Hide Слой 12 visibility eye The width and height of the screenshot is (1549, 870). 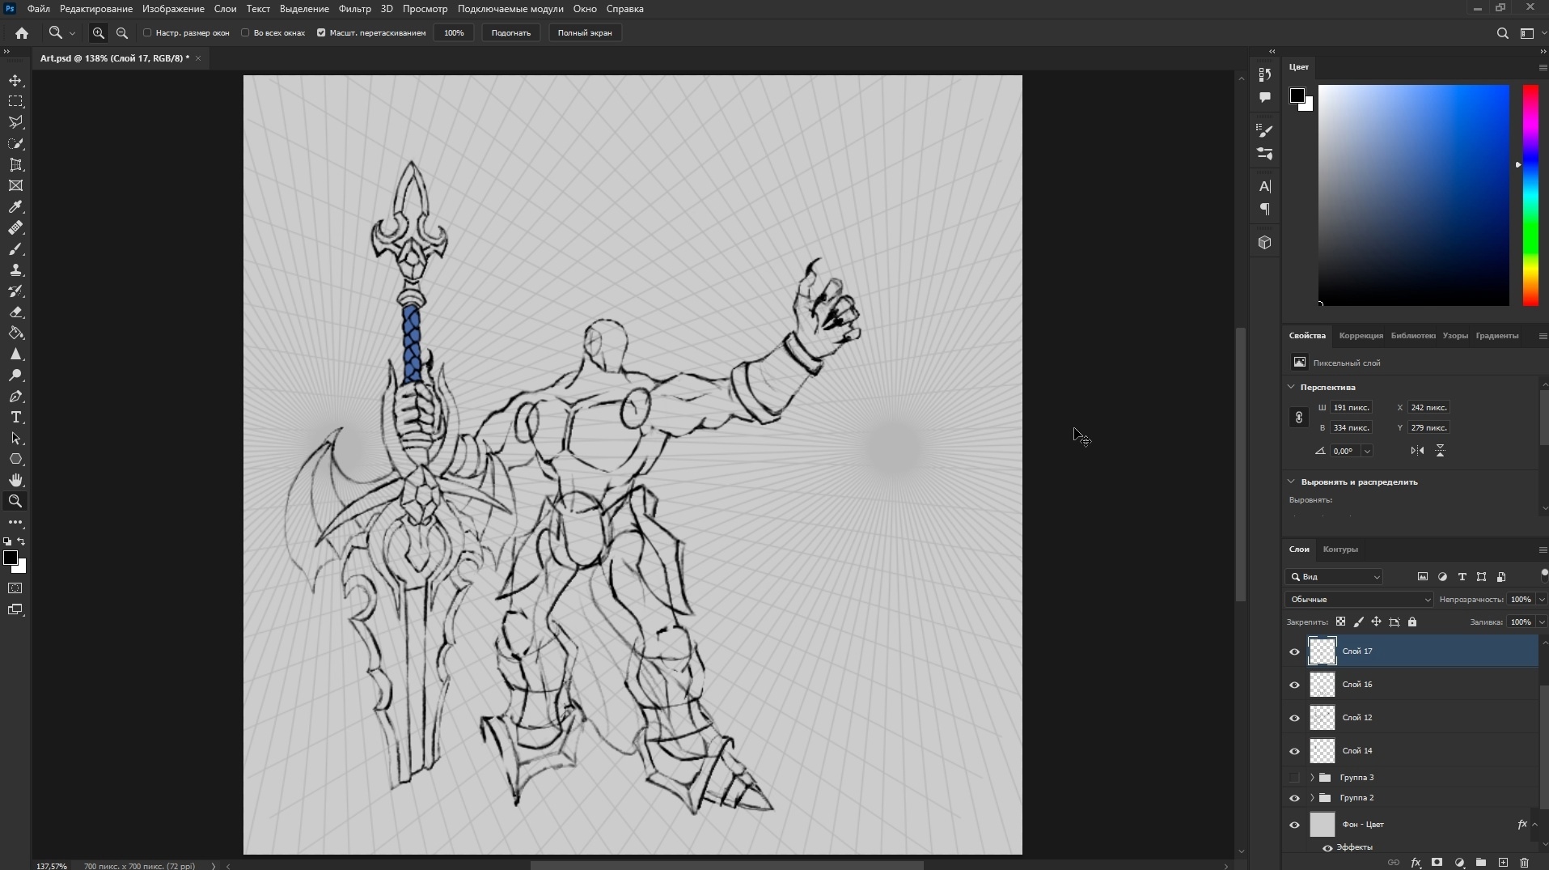coord(1294,718)
